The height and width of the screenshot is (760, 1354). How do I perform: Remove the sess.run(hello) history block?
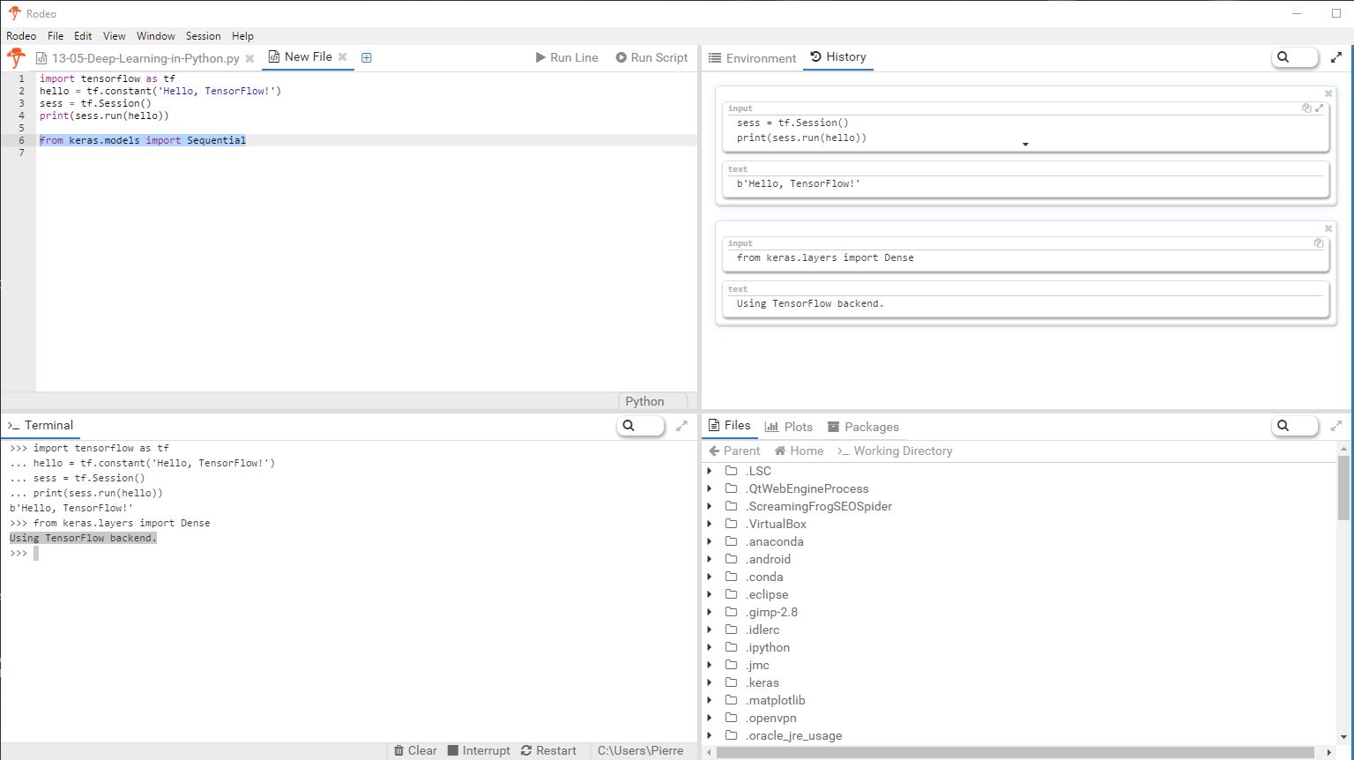tap(1328, 93)
